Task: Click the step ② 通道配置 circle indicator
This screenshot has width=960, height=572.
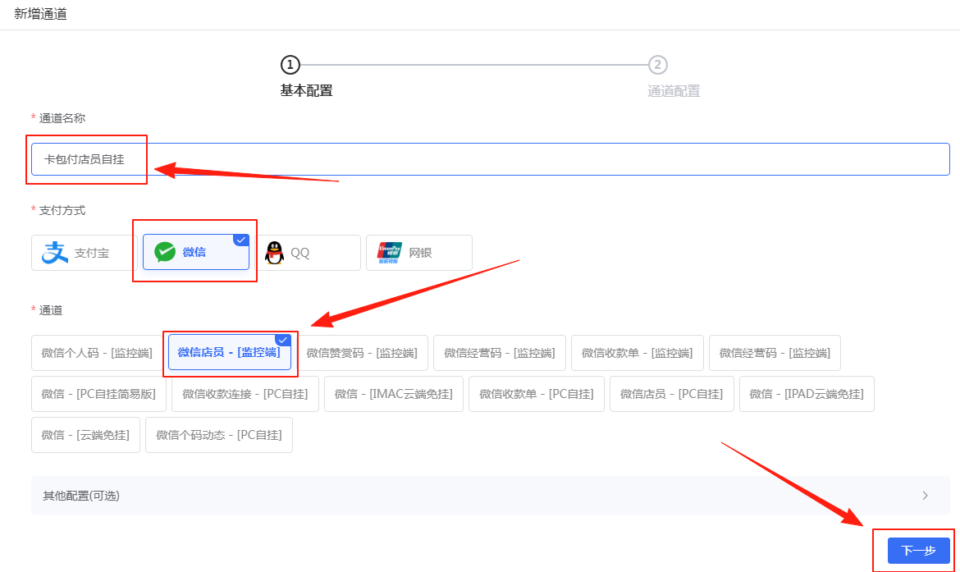Action: [656, 65]
